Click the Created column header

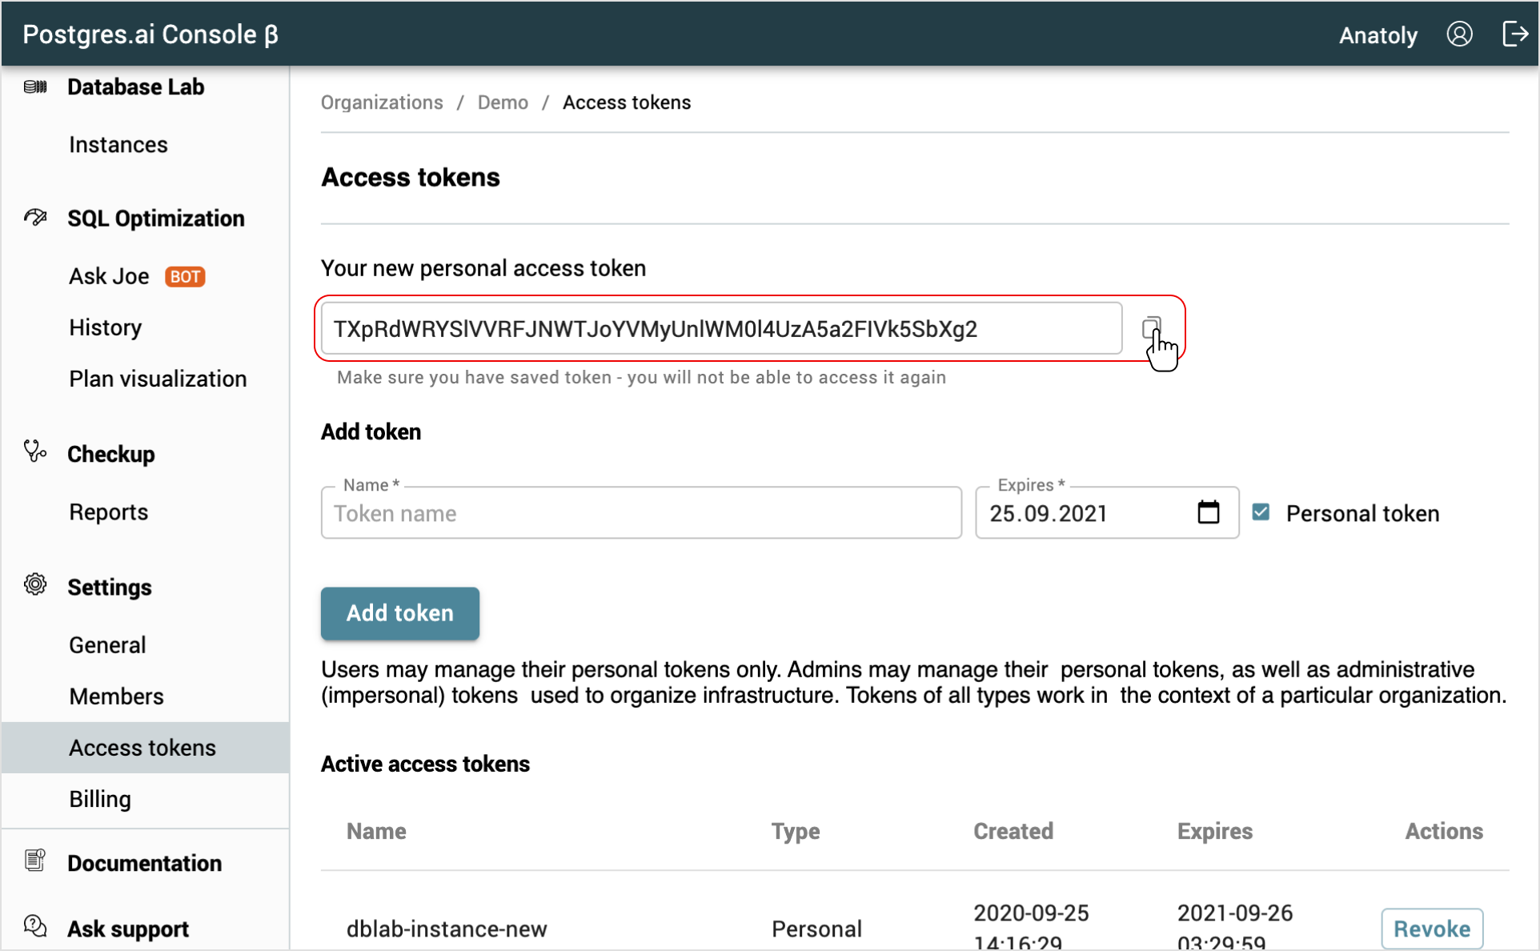(x=1013, y=831)
